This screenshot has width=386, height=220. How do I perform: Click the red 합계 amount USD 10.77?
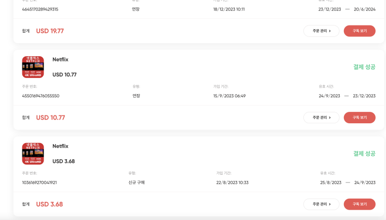50,118
